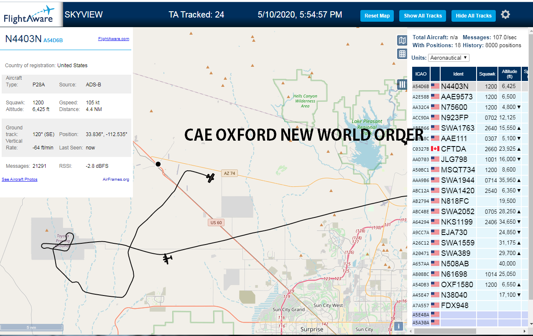Screen dimensions: 533x336
Task: Select the OXF1580 aircraft row
Action: tap(469, 285)
